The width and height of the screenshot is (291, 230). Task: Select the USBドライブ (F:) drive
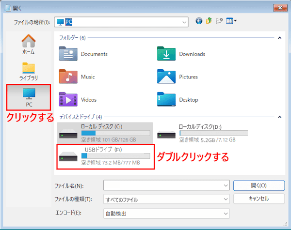[x=105, y=156]
